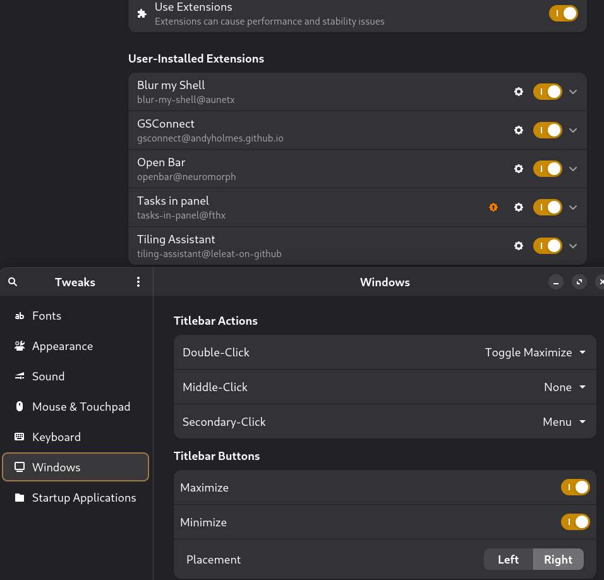Open the Tweaks search icon
Viewport: 604px width, 580px height.
pos(13,282)
